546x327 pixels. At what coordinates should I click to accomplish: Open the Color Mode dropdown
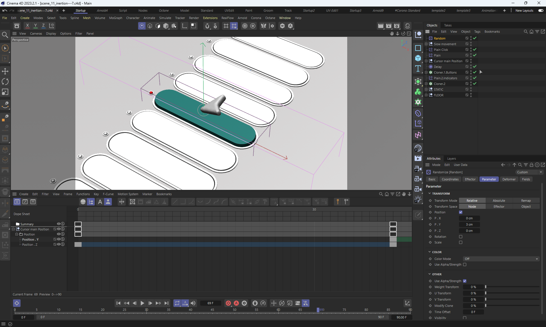pos(501,259)
